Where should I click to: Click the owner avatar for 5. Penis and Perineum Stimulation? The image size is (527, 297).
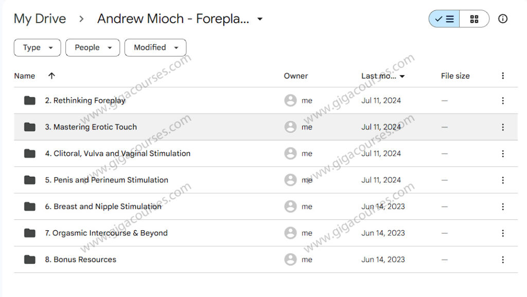[x=291, y=180]
